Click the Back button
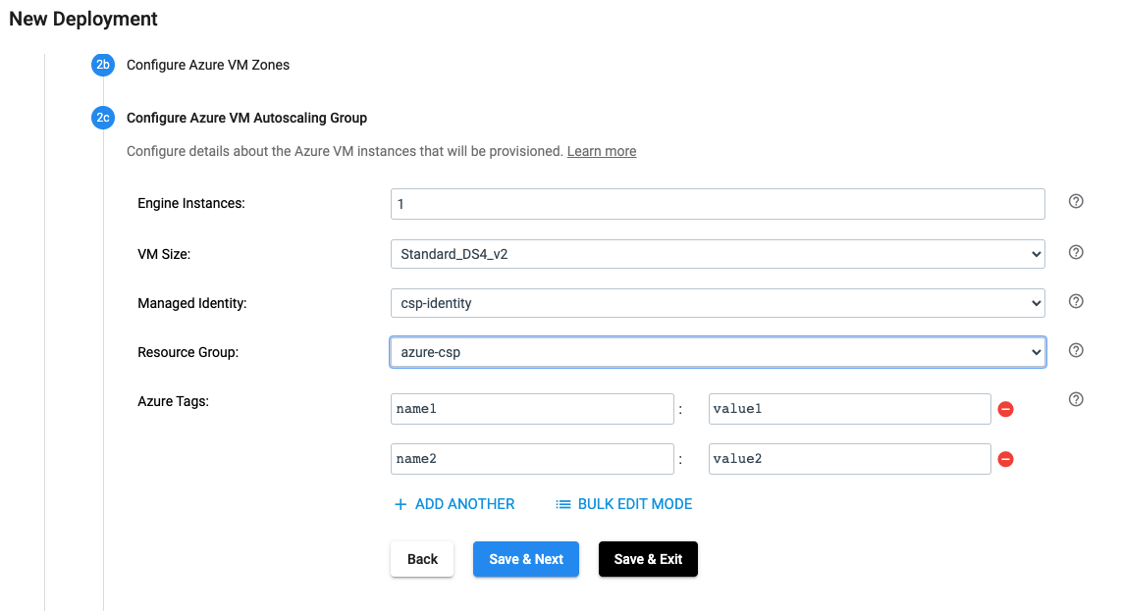 (x=422, y=560)
